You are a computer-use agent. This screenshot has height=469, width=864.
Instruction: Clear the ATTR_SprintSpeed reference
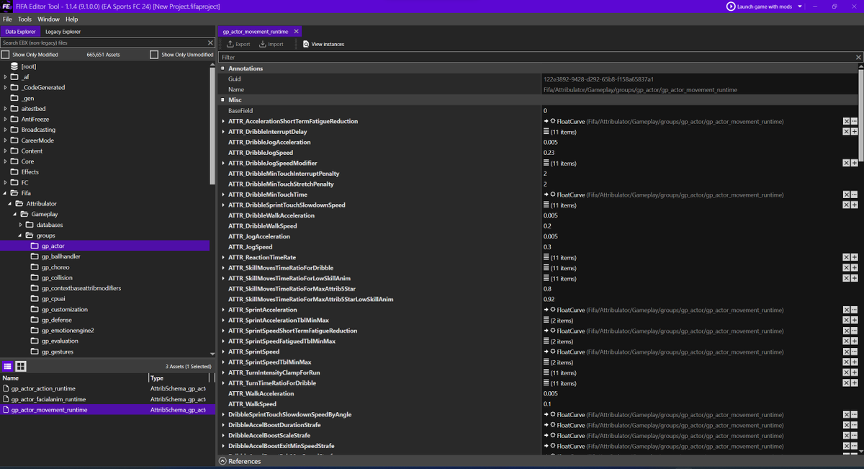tap(847, 352)
